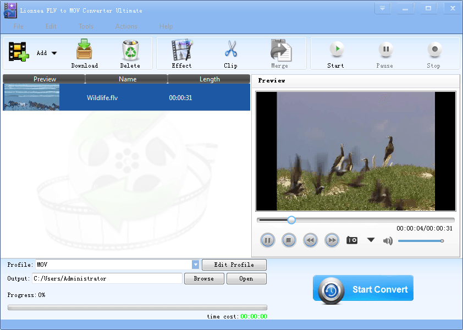
Task: Mute audio using the speaker icon
Action: (388, 240)
